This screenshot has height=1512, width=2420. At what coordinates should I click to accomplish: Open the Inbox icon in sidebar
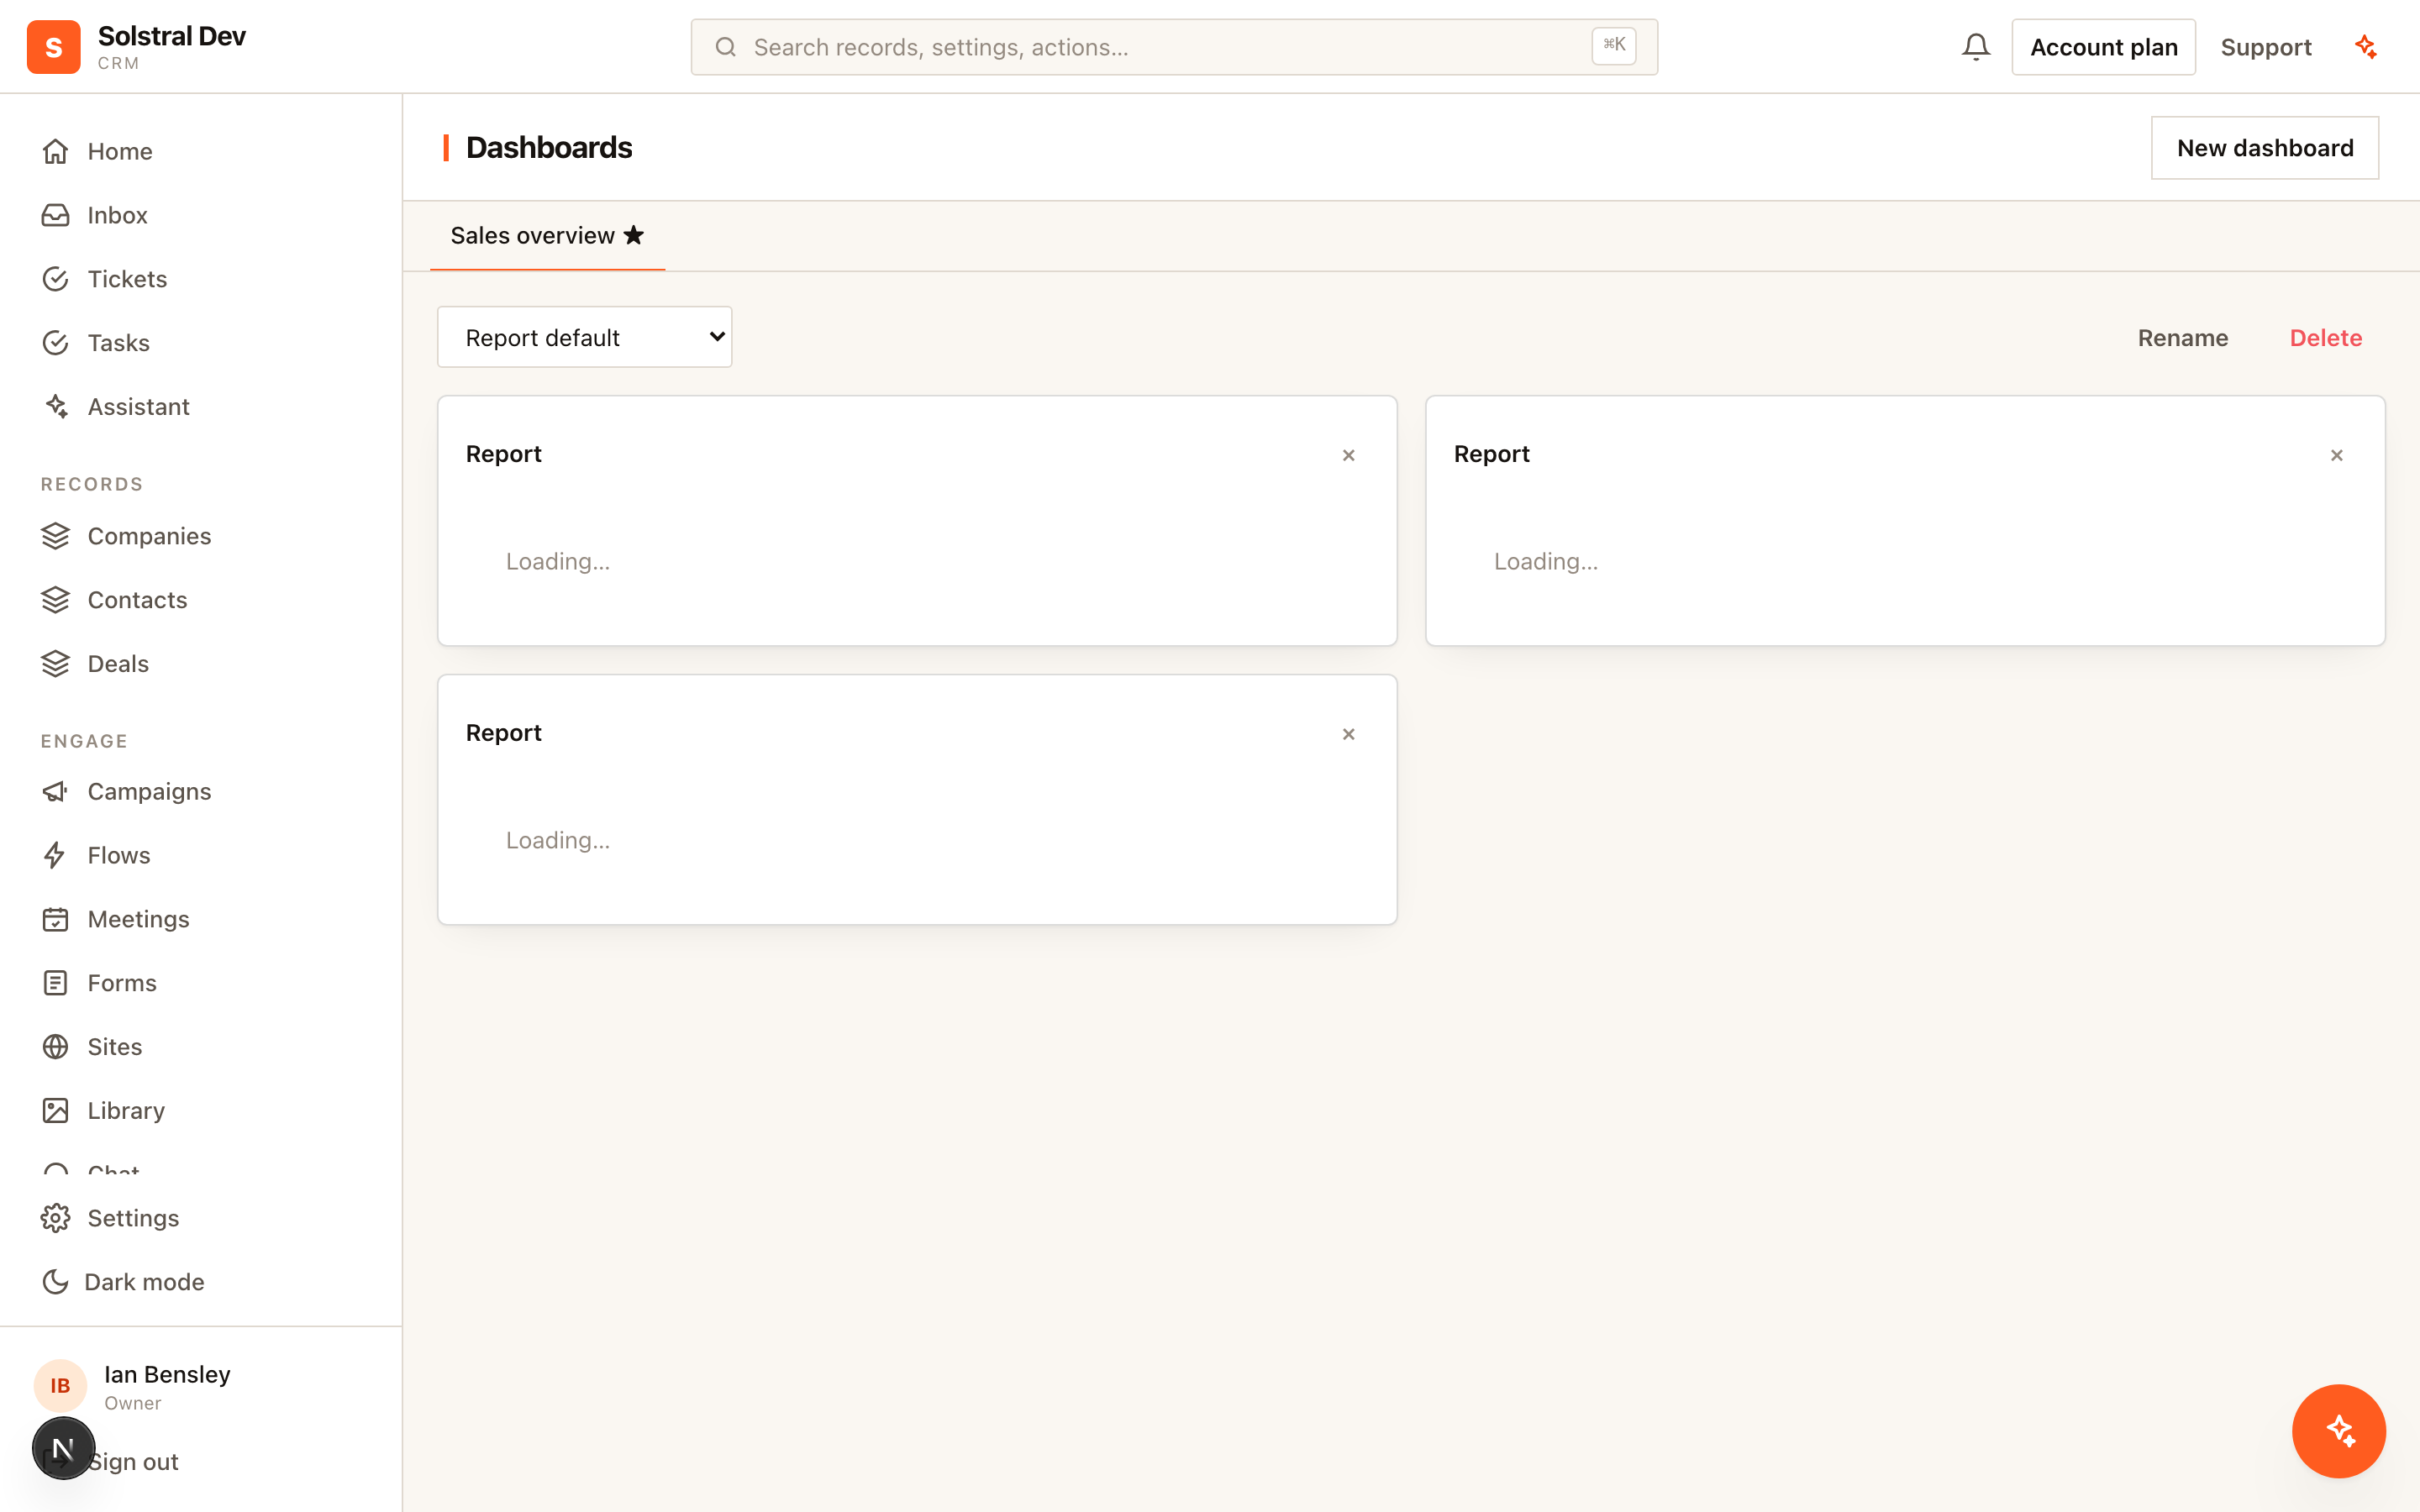coord(55,215)
